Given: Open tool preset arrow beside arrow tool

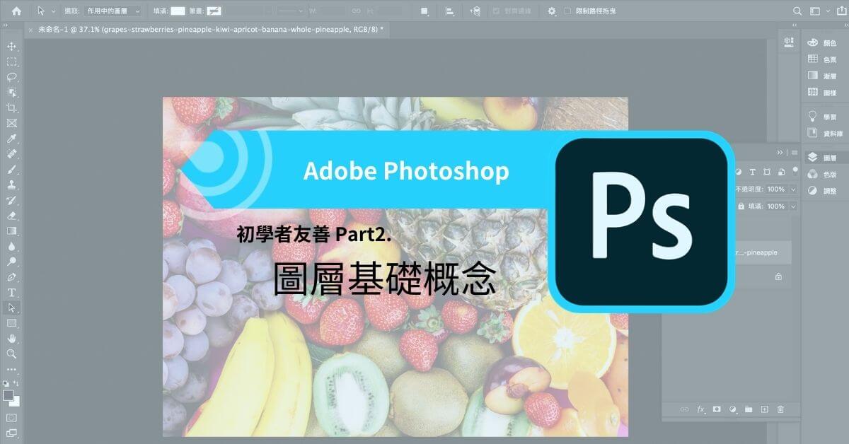Looking at the screenshot, I should click(x=53, y=11).
